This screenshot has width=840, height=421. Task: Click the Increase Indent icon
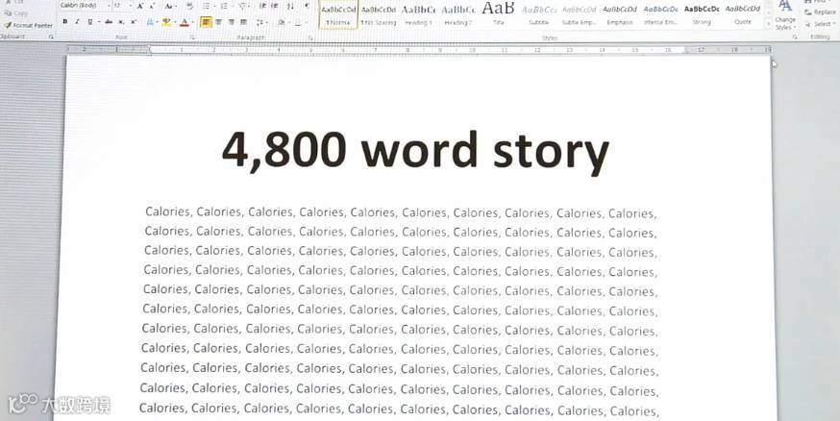click(x=275, y=6)
